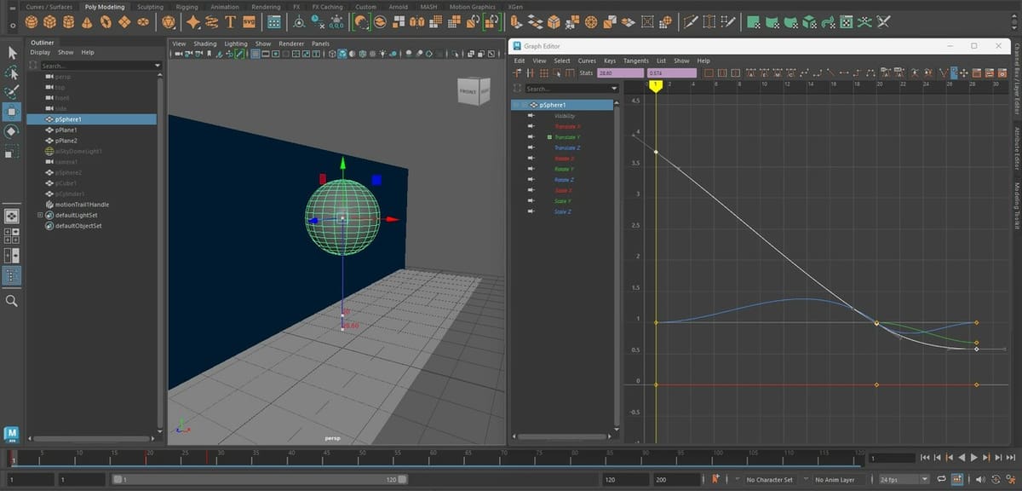Image resolution: width=1022 pixels, height=491 pixels.
Task: Click the Stats value field 0.574
Action: click(x=671, y=73)
